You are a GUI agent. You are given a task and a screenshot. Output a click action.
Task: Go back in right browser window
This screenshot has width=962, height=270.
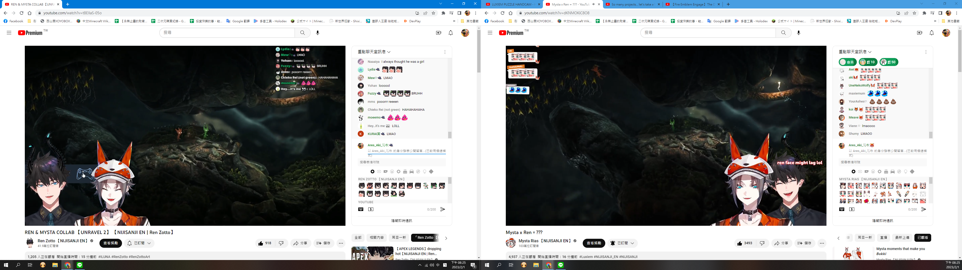[x=486, y=13]
